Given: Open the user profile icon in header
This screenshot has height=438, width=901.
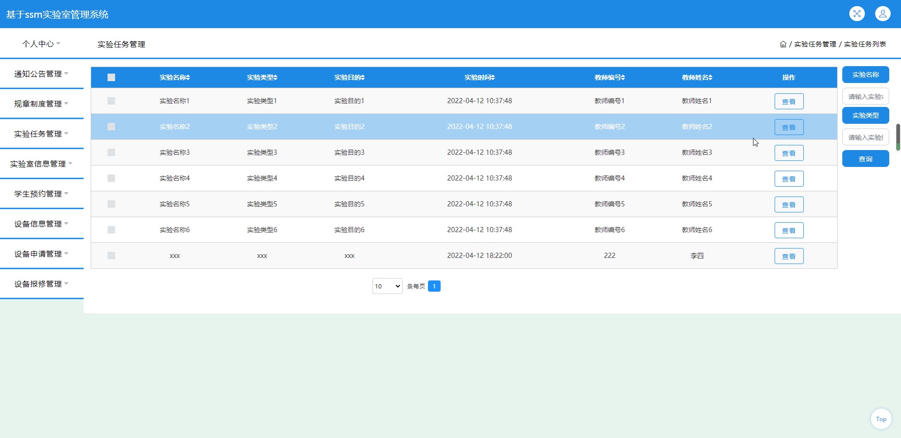Looking at the screenshot, I should [883, 14].
